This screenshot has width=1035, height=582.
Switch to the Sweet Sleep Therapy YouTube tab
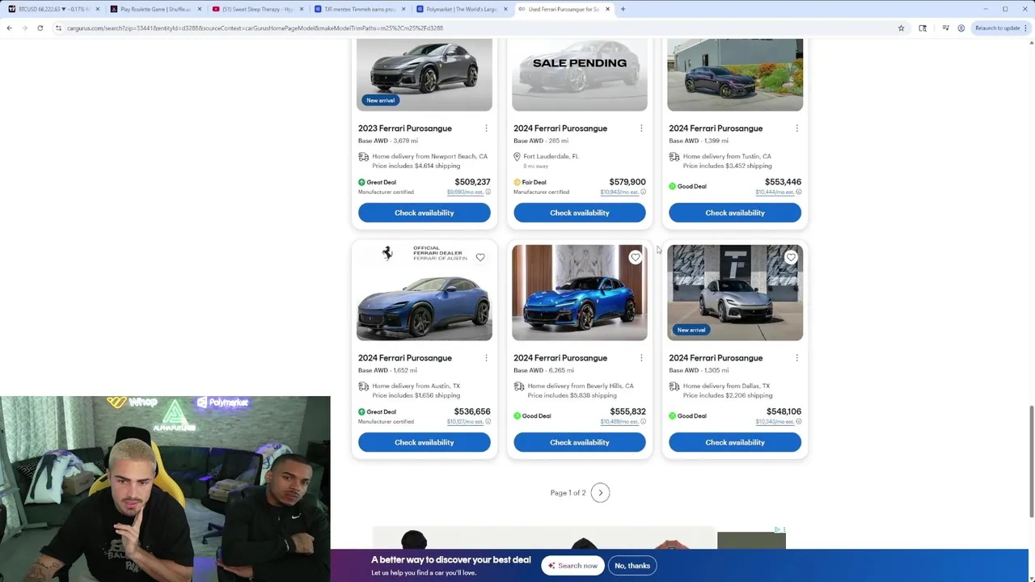pyautogui.click(x=257, y=9)
